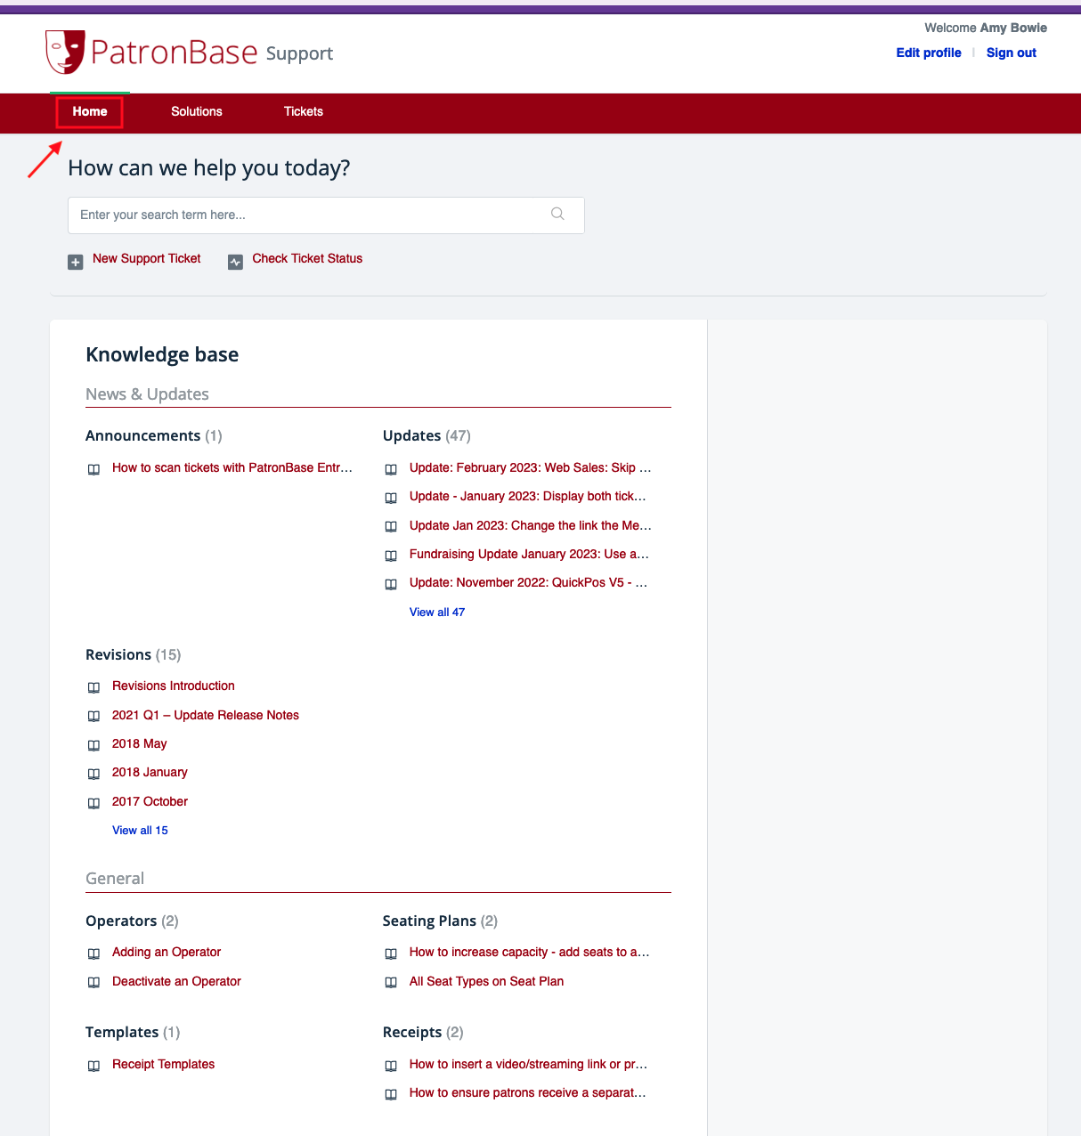This screenshot has height=1136, width=1081.
Task: Click book icon beside Update: November 2022 article
Action: [x=391, y=585]
